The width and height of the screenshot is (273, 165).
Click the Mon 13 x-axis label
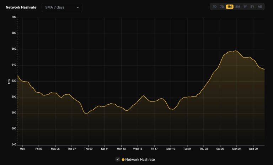(122, 149)
